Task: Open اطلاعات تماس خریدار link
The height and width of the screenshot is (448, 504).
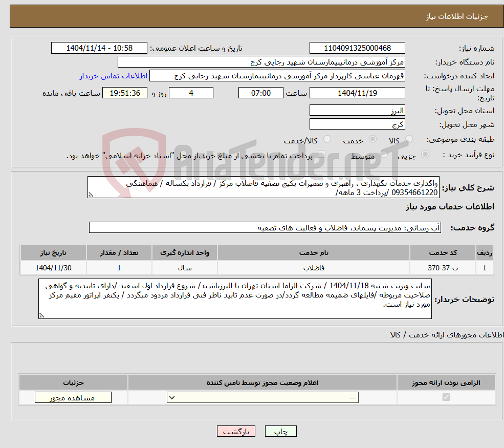Action: (x=114, y=76)
